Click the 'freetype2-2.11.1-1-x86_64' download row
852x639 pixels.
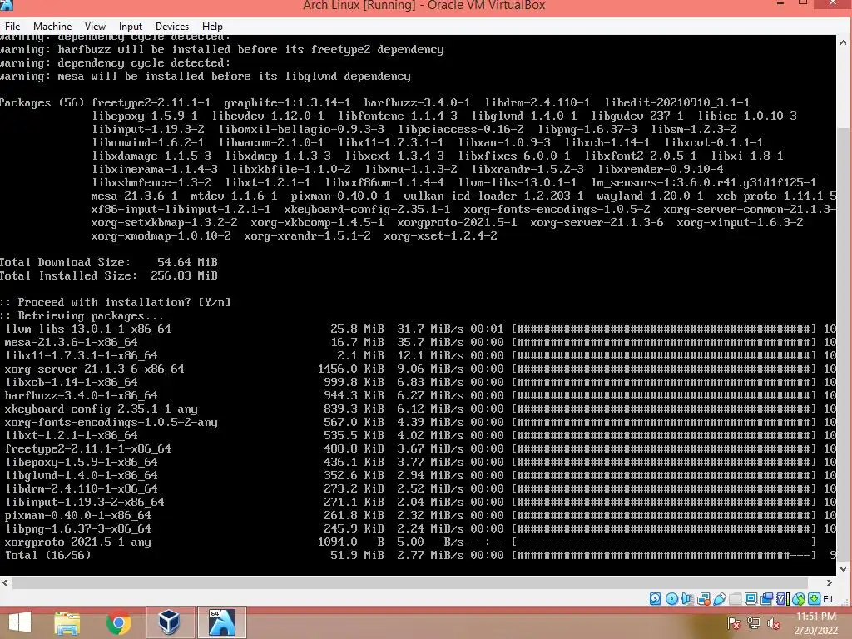(418, 448)
